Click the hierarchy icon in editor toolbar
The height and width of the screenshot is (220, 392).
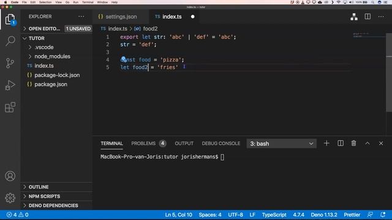point(354,16)
